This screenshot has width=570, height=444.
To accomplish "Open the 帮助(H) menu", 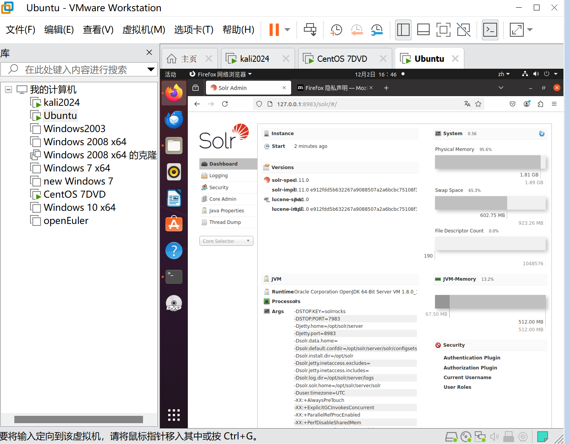I will 238,30.
